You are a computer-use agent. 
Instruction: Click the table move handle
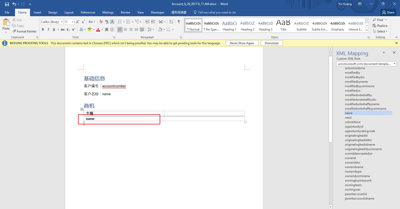click(82, 109)
